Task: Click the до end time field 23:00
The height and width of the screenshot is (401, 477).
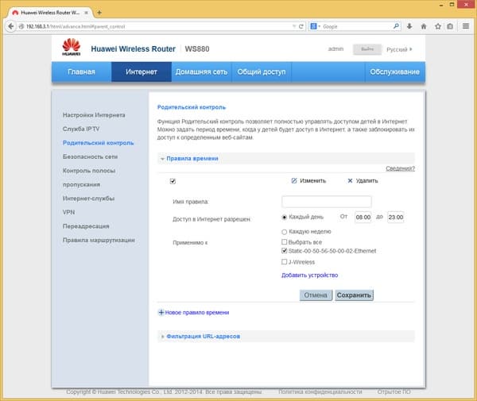Action: click(x=396, y=218)
